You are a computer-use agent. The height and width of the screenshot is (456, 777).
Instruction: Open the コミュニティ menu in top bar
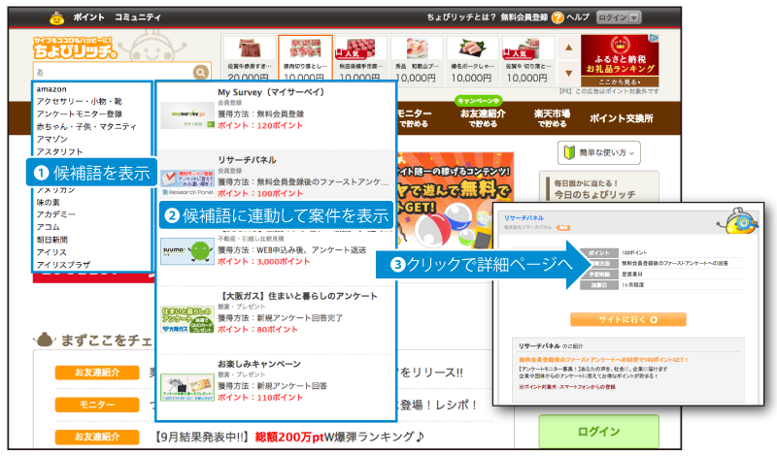tap(138, 17)
